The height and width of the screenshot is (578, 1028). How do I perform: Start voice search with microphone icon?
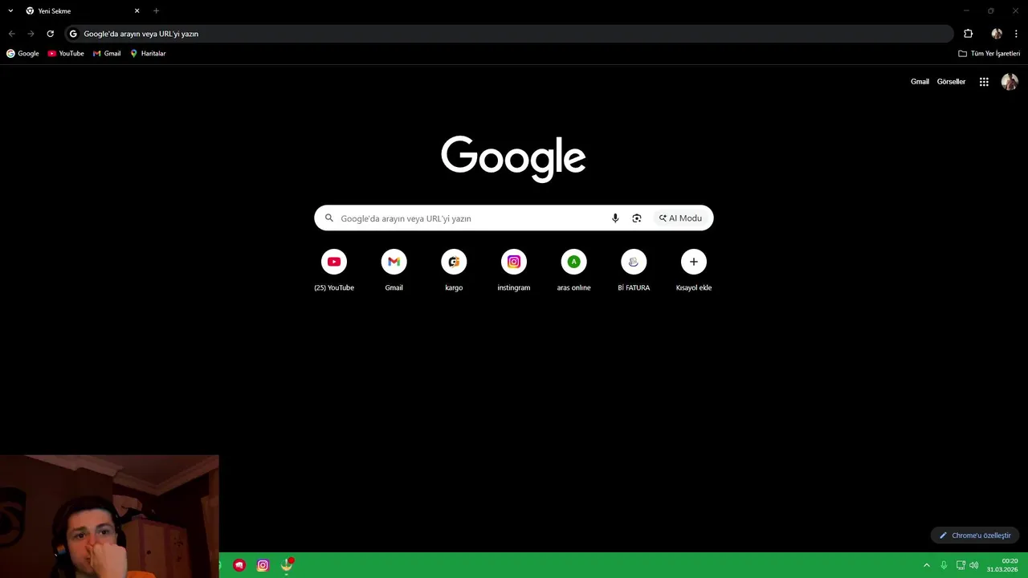pos(615,218)
